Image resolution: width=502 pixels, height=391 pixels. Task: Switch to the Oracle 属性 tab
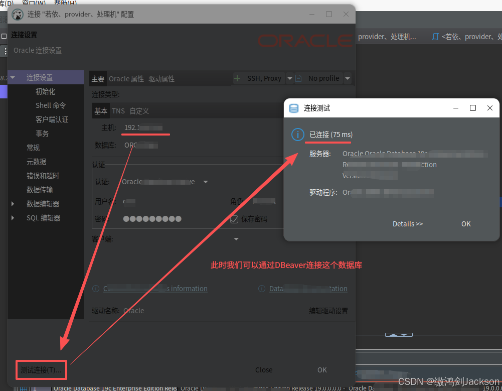126,79
